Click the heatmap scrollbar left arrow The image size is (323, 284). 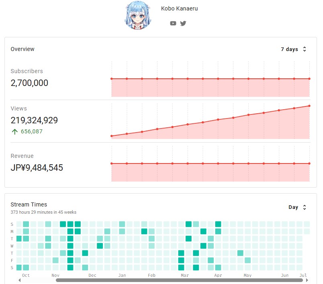[20, 280]
